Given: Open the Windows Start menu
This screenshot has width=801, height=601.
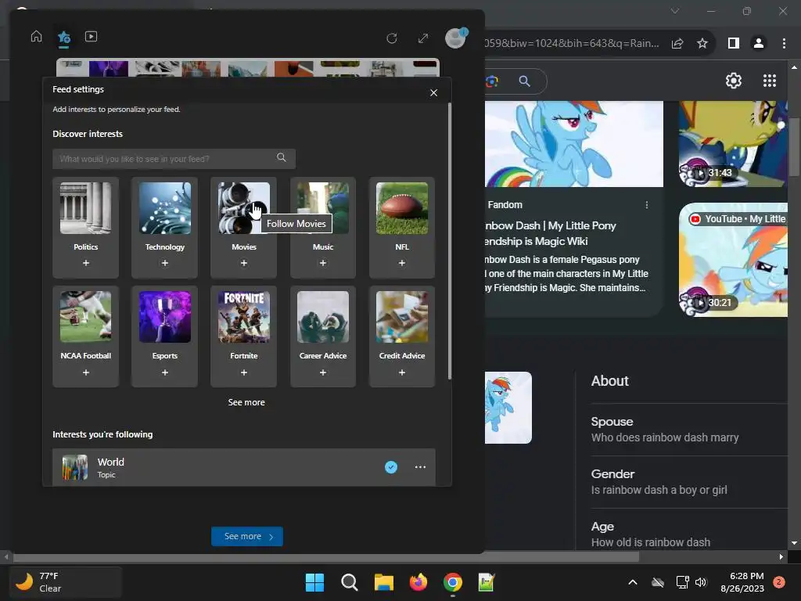Looking at the screenshot, I should pyautogui.click(x=314, y=582).
